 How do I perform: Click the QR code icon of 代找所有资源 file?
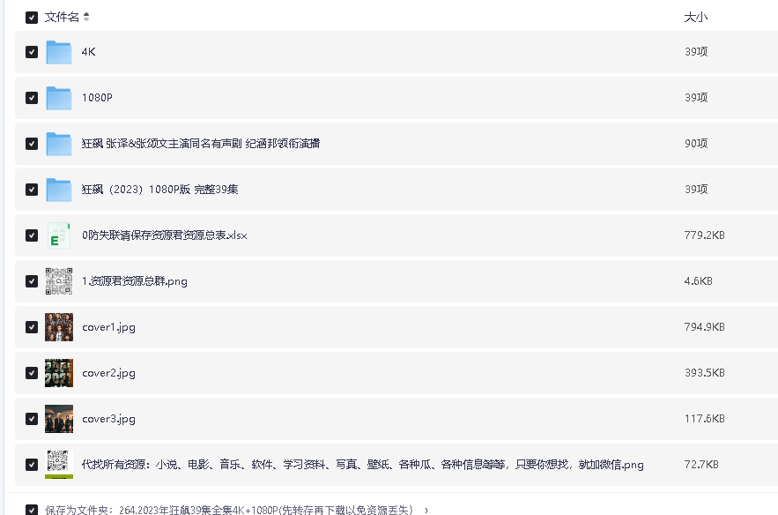[x=58, y=464]
